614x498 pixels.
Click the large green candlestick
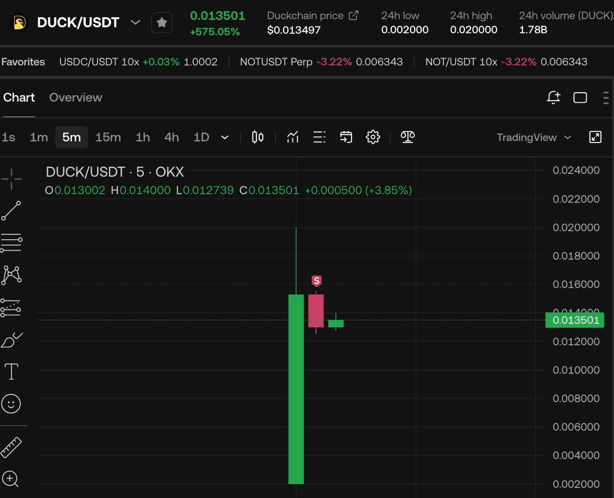tap(296, 389)
